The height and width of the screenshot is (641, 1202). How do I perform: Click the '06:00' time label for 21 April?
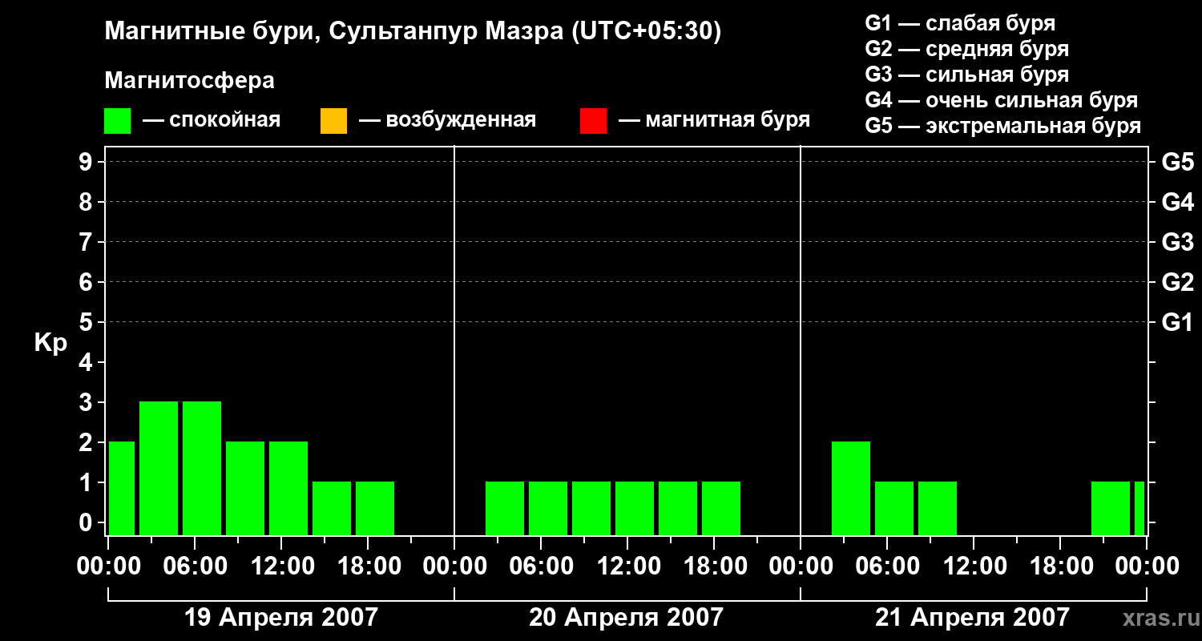pos(887,566)
